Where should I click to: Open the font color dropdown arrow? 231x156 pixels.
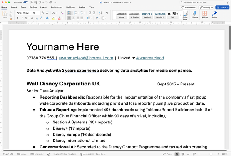point(62,18)
